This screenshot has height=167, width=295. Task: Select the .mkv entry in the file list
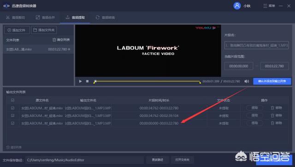click(x=38, y=49)
